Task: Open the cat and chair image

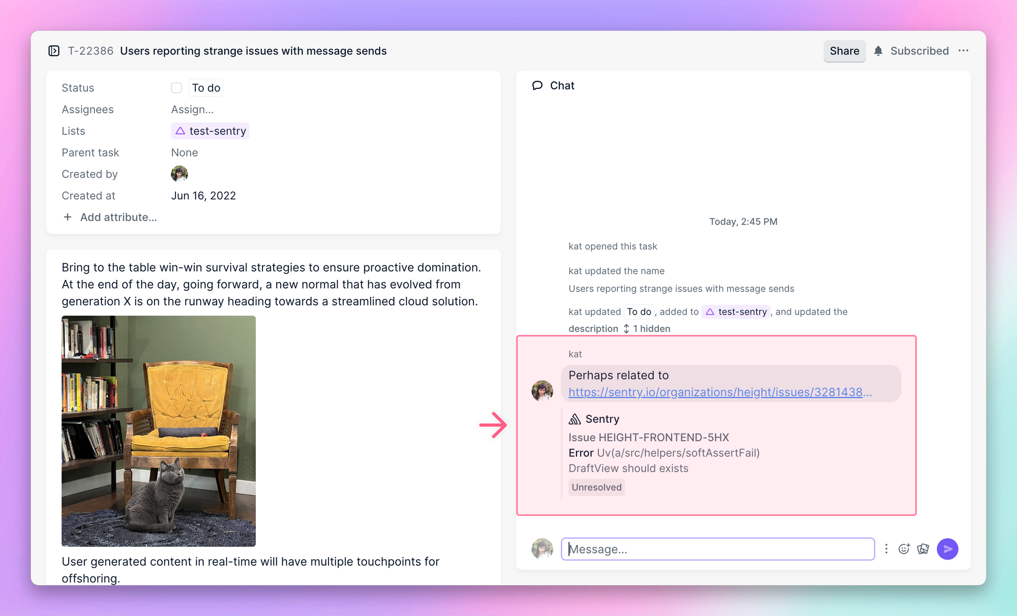Action: [x=159, y=431]
